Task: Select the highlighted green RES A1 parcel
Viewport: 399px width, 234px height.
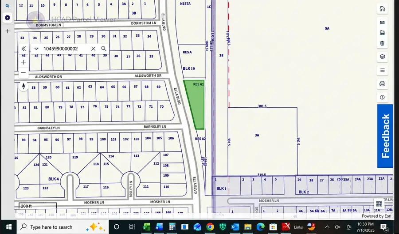Action: click(x=197, y=105)
